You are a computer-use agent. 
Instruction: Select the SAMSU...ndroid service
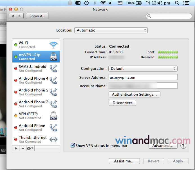point(36,68)
